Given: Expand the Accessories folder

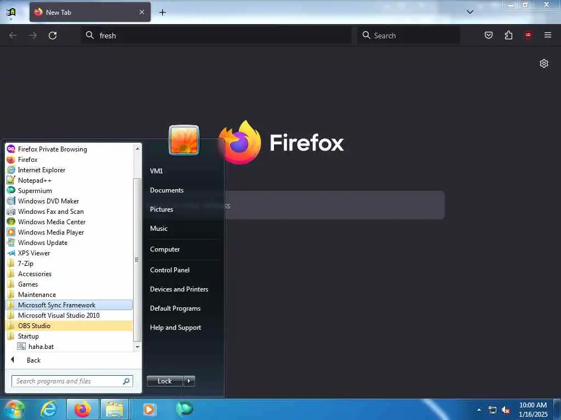Looking at the screenshot, I should click(x=70, y=274).
